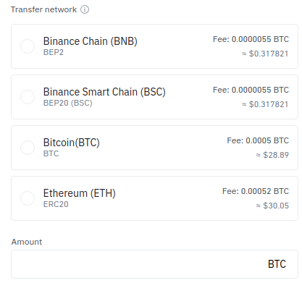The height and width of the screenshot is (283, 302).
Task: Select the Ethereum (ETH) radio button
Action: tap(28, 198)
